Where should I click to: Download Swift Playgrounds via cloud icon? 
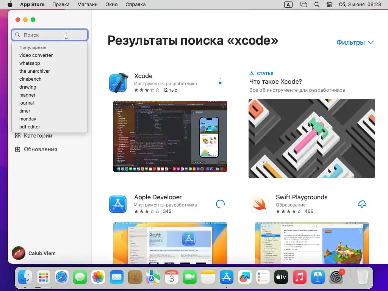[x=362, y=204]
